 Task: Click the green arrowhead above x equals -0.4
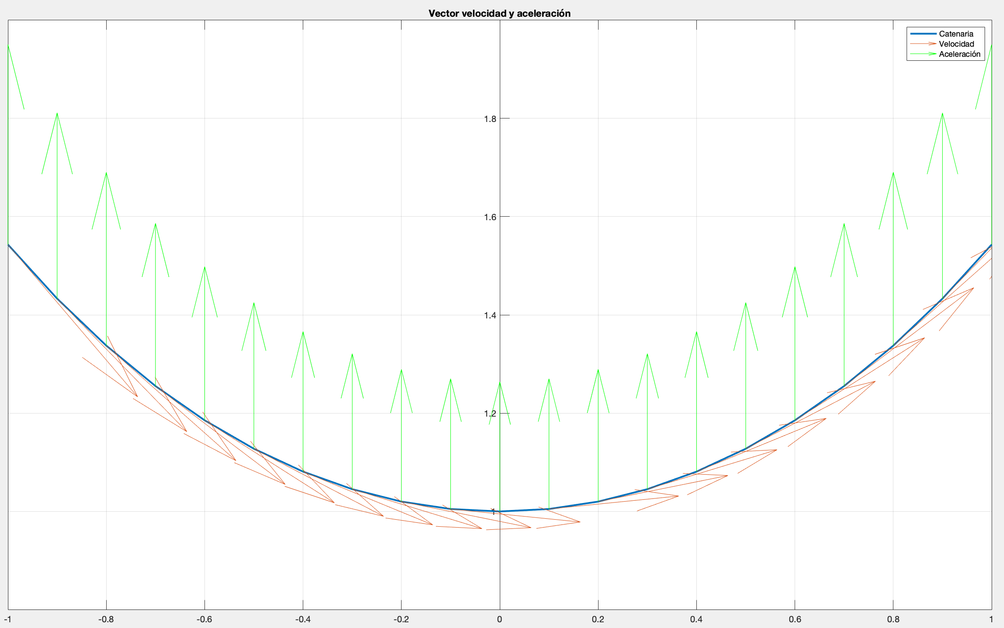pos(303,334)
